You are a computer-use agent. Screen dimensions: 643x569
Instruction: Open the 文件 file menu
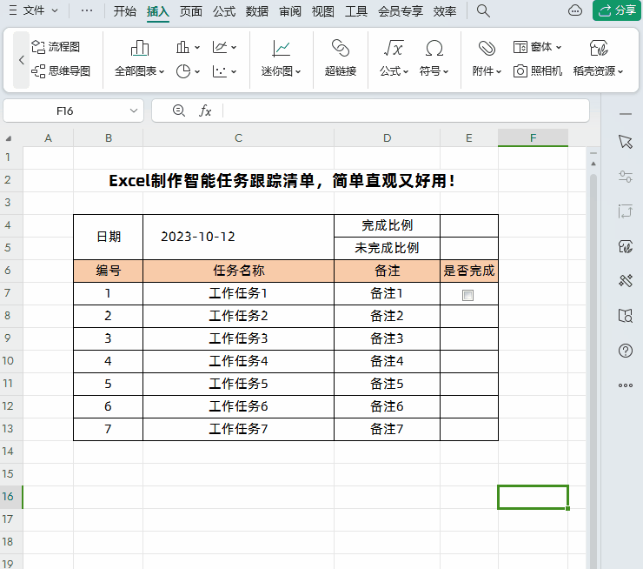point(34,10)
